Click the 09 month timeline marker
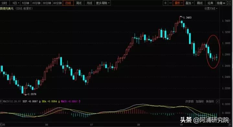The height and width of the screenshot is (127, 233). pos(182,125)
